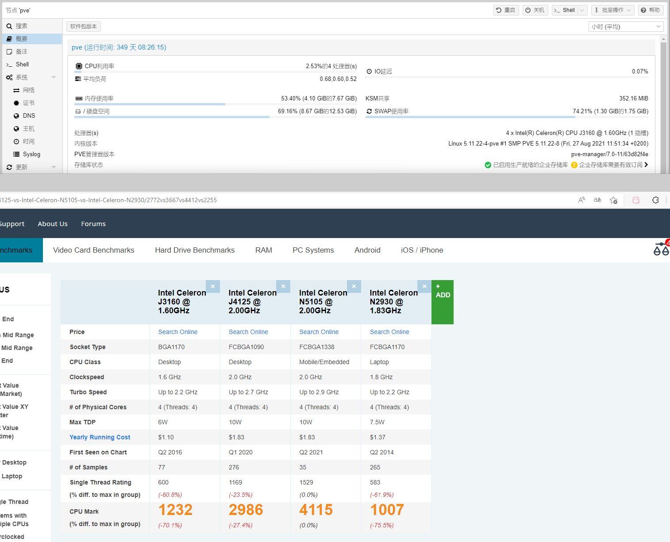The height and width of the screenshot is (542, 670).
Task: Open 证书 certificates page
Action: 32,103
